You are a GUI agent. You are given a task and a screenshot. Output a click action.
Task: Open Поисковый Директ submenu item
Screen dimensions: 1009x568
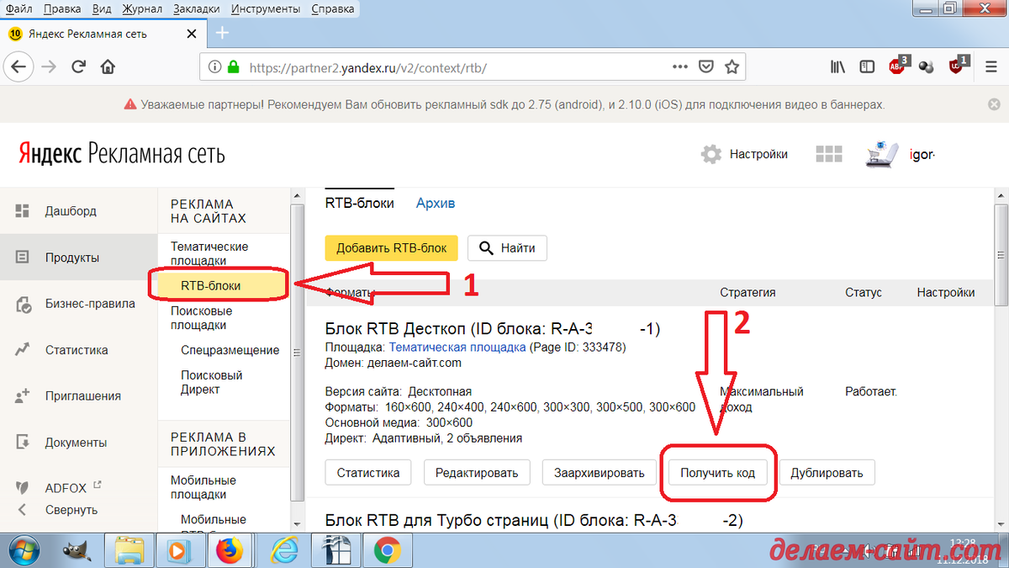[x=212, y=383]
